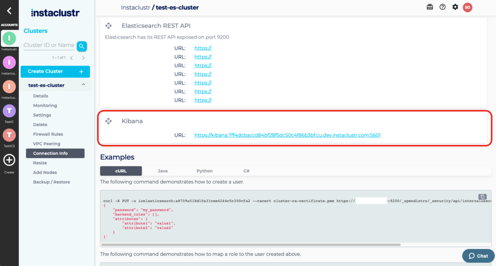Collapse the test-es-cluster menu chevron

click(83, 85)
